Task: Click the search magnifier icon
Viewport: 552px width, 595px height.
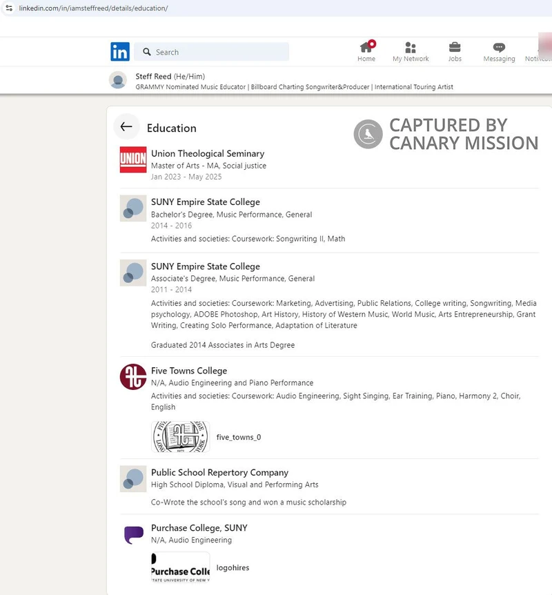Action: point(147,52)
